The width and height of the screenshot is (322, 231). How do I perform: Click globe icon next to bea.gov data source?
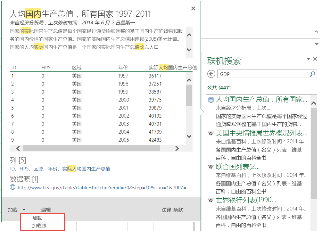click(13, 187)
